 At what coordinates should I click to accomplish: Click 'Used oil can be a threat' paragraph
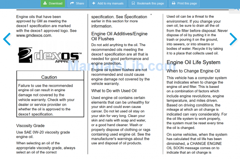pos(197,35)
